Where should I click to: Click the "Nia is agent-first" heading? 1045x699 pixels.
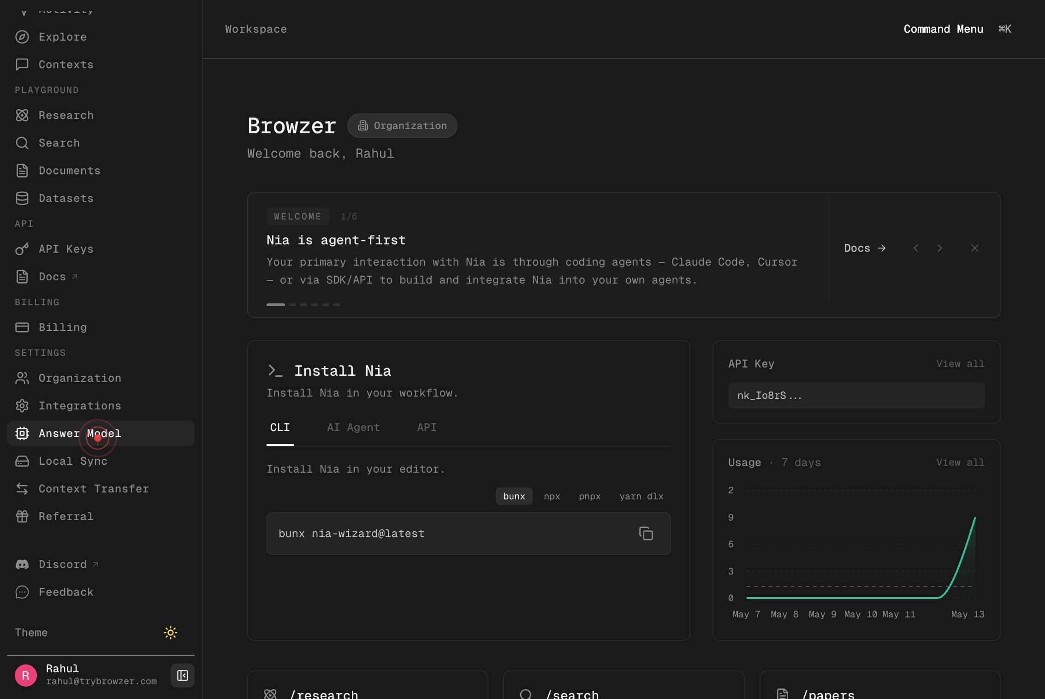coord(336,240)
